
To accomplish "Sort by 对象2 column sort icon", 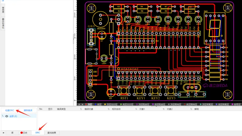I will tap(191, 109).
